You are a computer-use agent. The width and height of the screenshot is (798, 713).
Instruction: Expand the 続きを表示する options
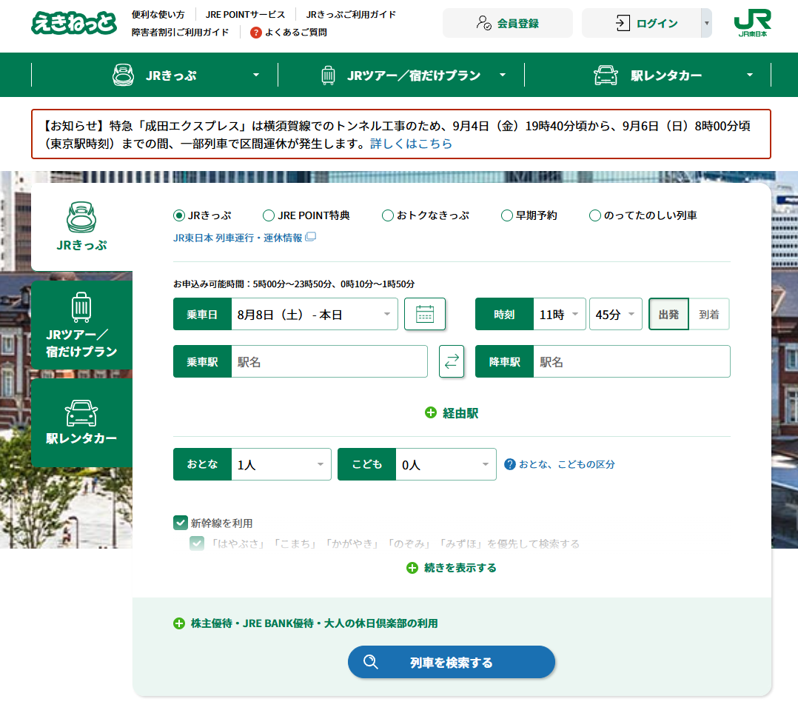pos(452,568)
